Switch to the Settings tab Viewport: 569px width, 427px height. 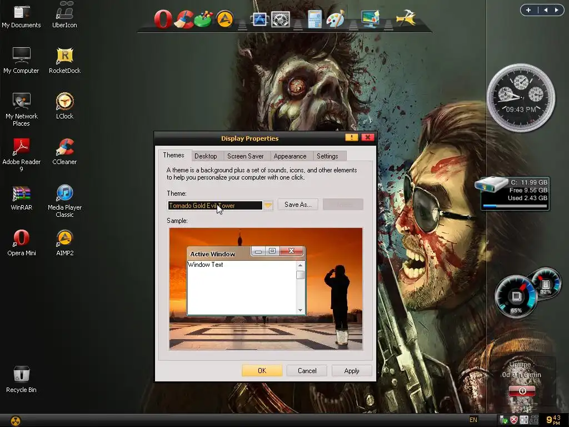(x=327, y=156)
